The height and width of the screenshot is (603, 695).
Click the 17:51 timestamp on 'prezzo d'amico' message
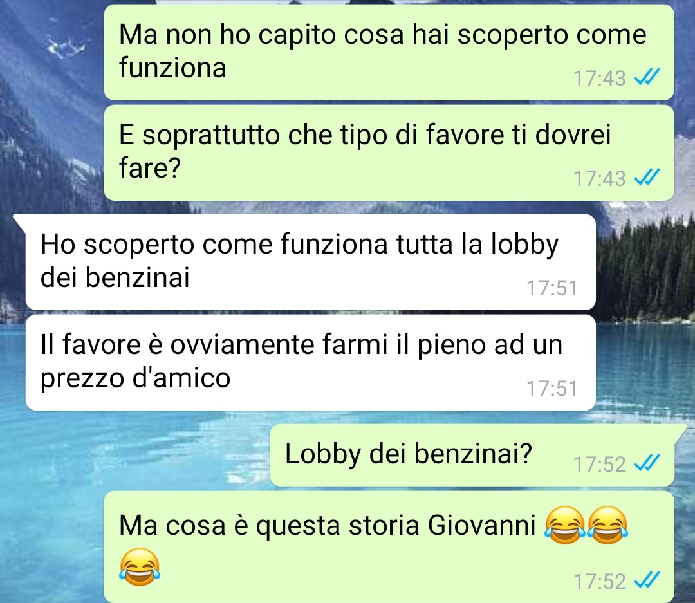coord(552,389)
